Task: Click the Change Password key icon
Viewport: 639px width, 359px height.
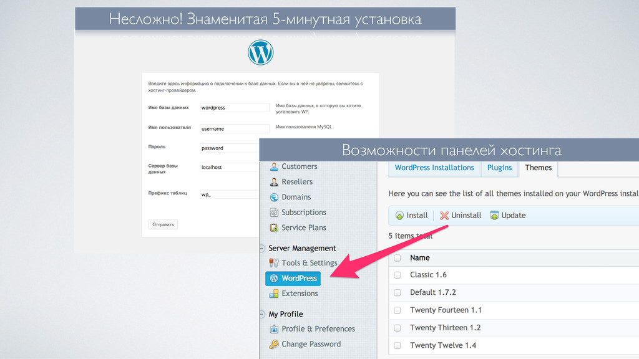Action: pyautogui.click(x=274, y=344)
